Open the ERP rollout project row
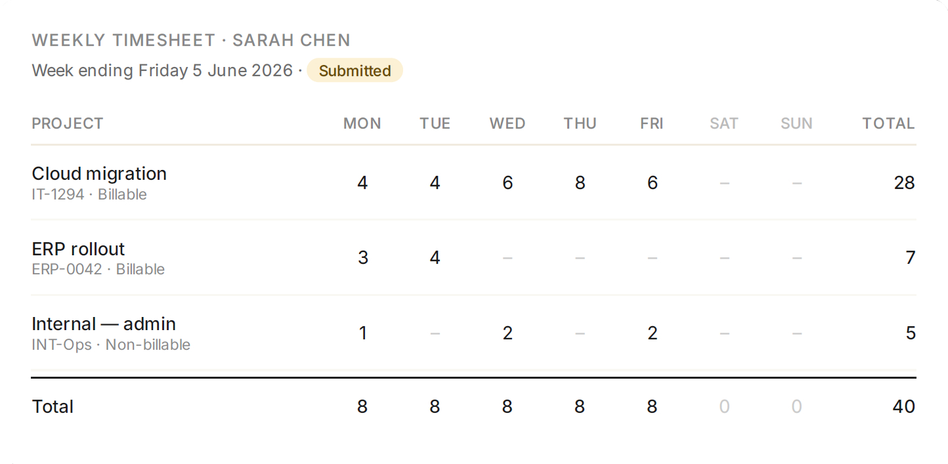This screenshot has width=948, height=464. coord(473,258)
